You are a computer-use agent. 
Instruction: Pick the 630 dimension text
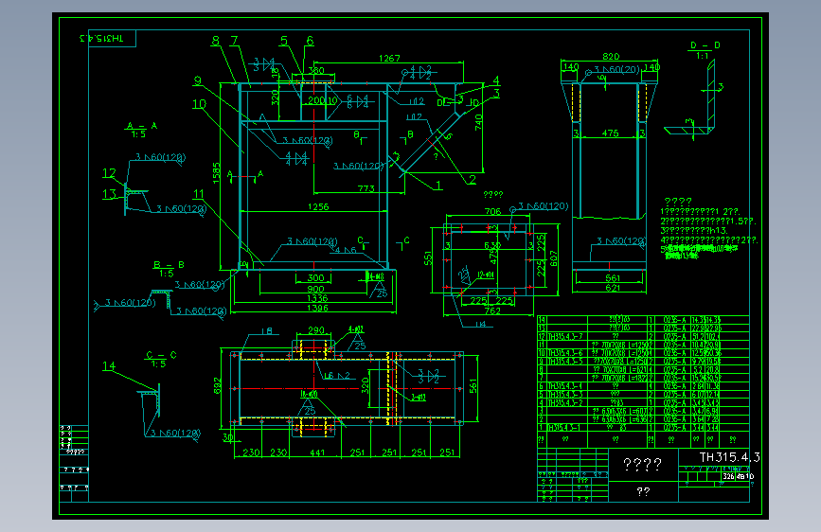[492, 245]
